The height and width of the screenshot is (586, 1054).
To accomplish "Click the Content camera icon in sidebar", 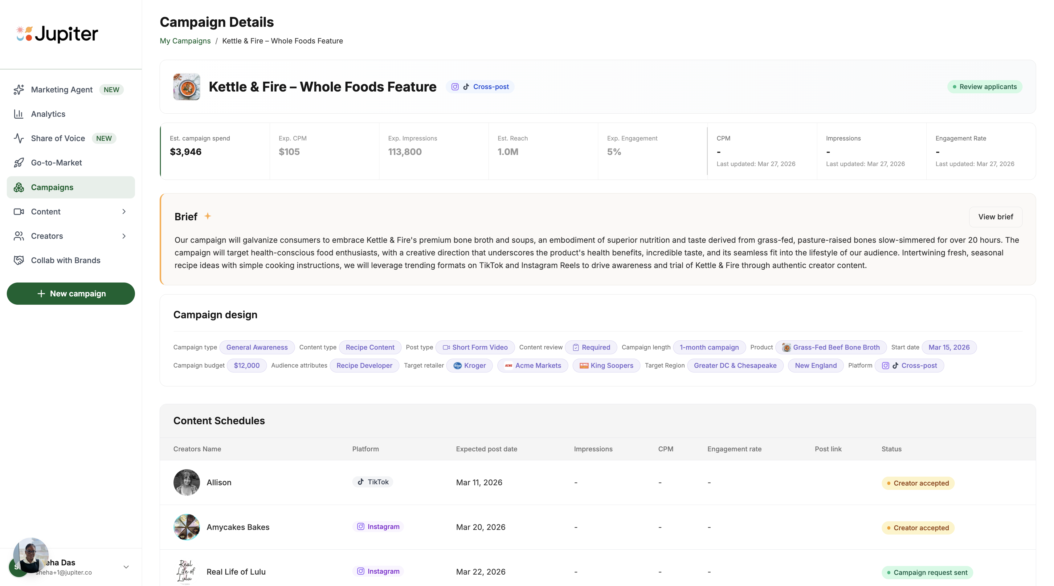I will (19, 211).
